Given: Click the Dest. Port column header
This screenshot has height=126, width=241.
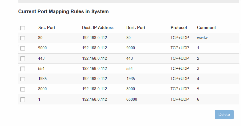Looking at the screenshot, I should point(136,28).
